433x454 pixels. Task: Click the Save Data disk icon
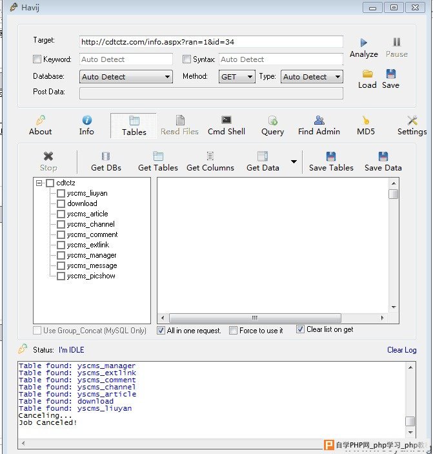point(383,156)
